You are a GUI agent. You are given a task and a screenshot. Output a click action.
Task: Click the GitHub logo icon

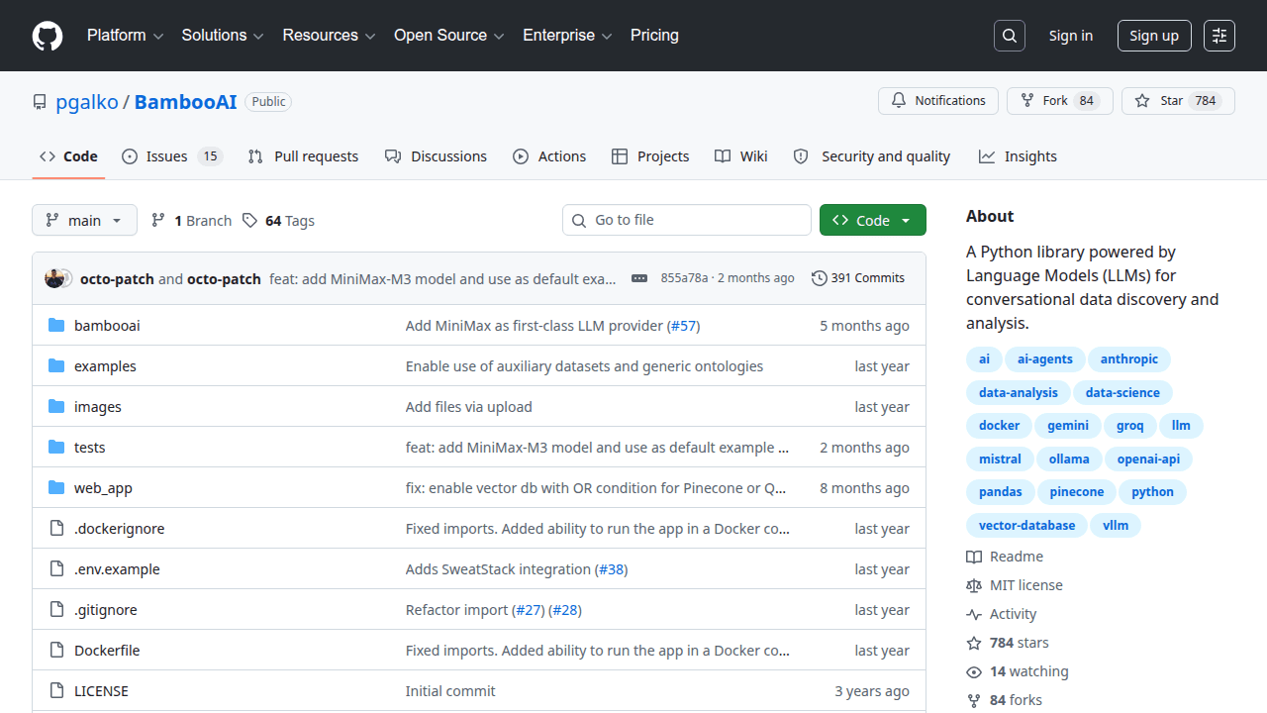(48, 36)
